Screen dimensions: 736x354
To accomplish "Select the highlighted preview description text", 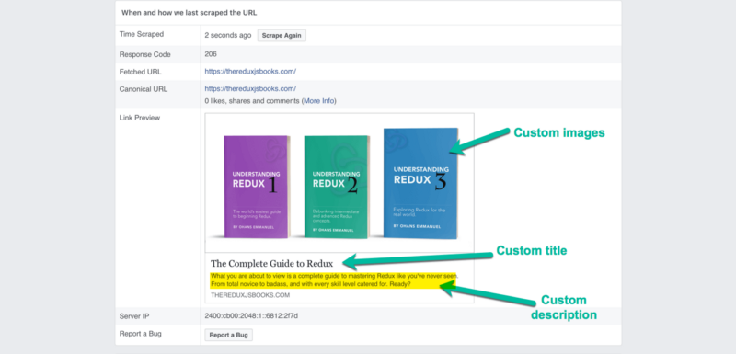I will [x=334, y=280].
